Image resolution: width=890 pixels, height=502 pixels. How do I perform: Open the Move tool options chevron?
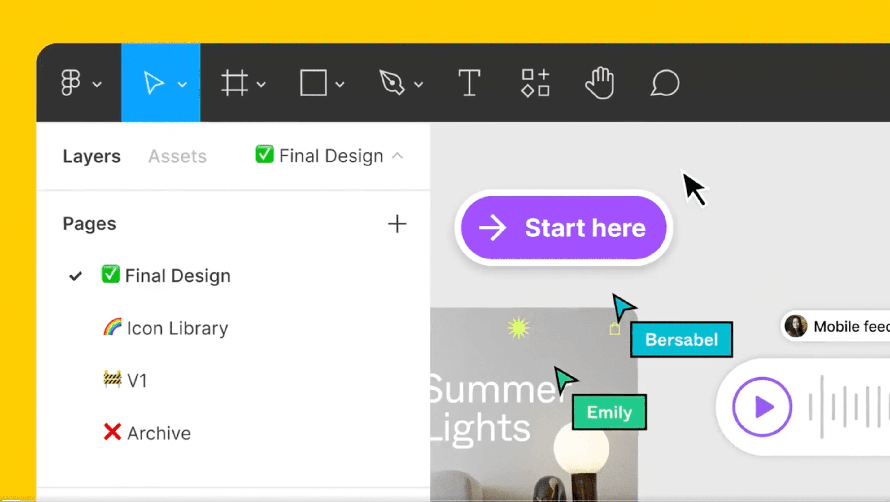coord(182,84)
